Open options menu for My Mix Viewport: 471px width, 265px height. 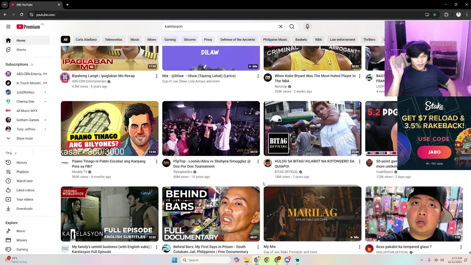(x=360, y=247)
